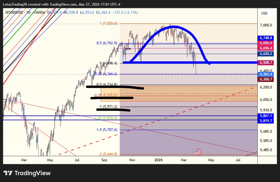
Task: Select the high value H6,530.8
Action: click(71, 12)
